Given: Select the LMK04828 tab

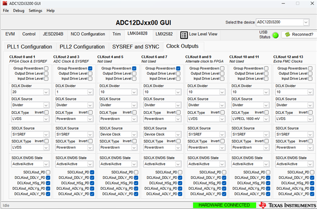Looking at the screenshot, I should point(138,34).
